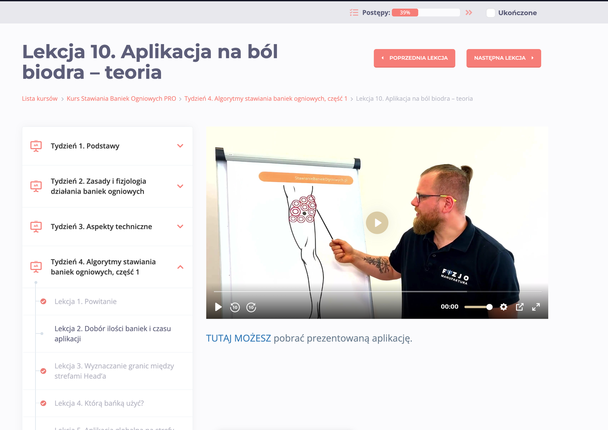
Task: Go to Następna lekcja
Action: (x=503, y=58)
